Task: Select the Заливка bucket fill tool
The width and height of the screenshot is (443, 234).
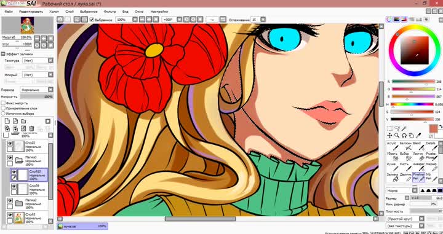Action: pyautogui.click(x=392, y=177)
